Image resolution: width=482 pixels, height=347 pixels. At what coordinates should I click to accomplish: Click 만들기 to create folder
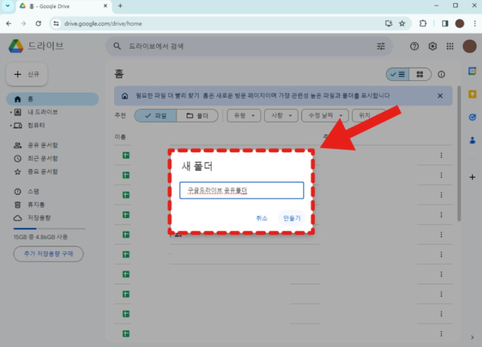(292, 218)
